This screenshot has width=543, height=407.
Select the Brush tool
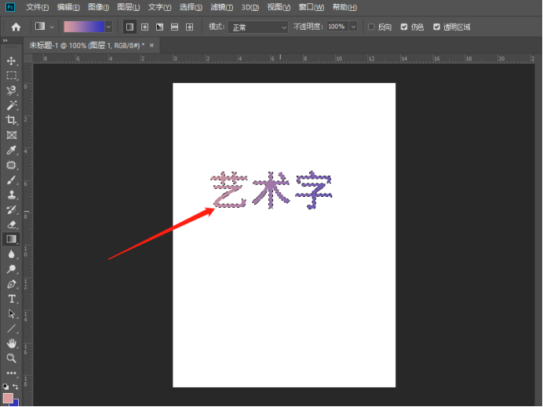11,180
